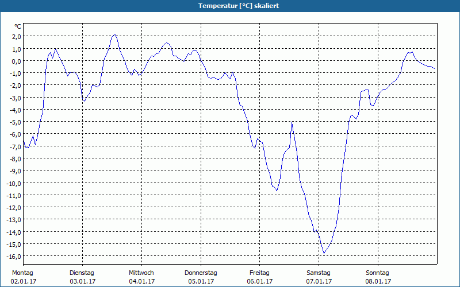460x287 pixels.
Task: Click the -5,0 spike peak on Freitag
Action: coord(292,122)
